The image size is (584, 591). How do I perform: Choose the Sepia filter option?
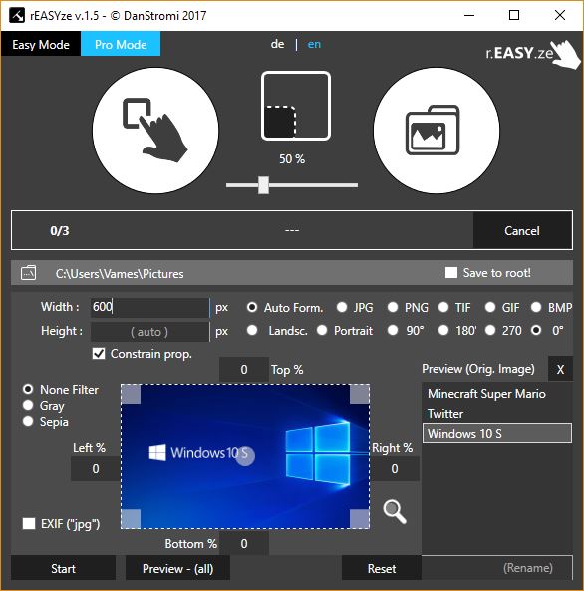pos(28,421)
